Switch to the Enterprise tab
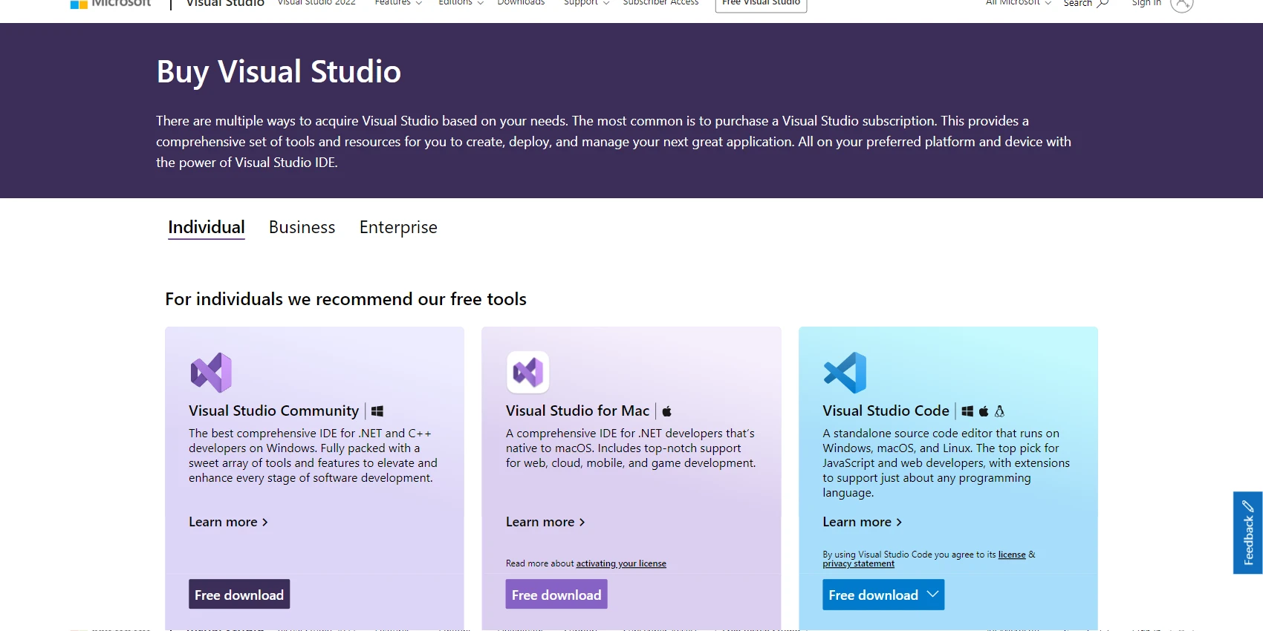1263x631 pixels. tap(398, 227)
